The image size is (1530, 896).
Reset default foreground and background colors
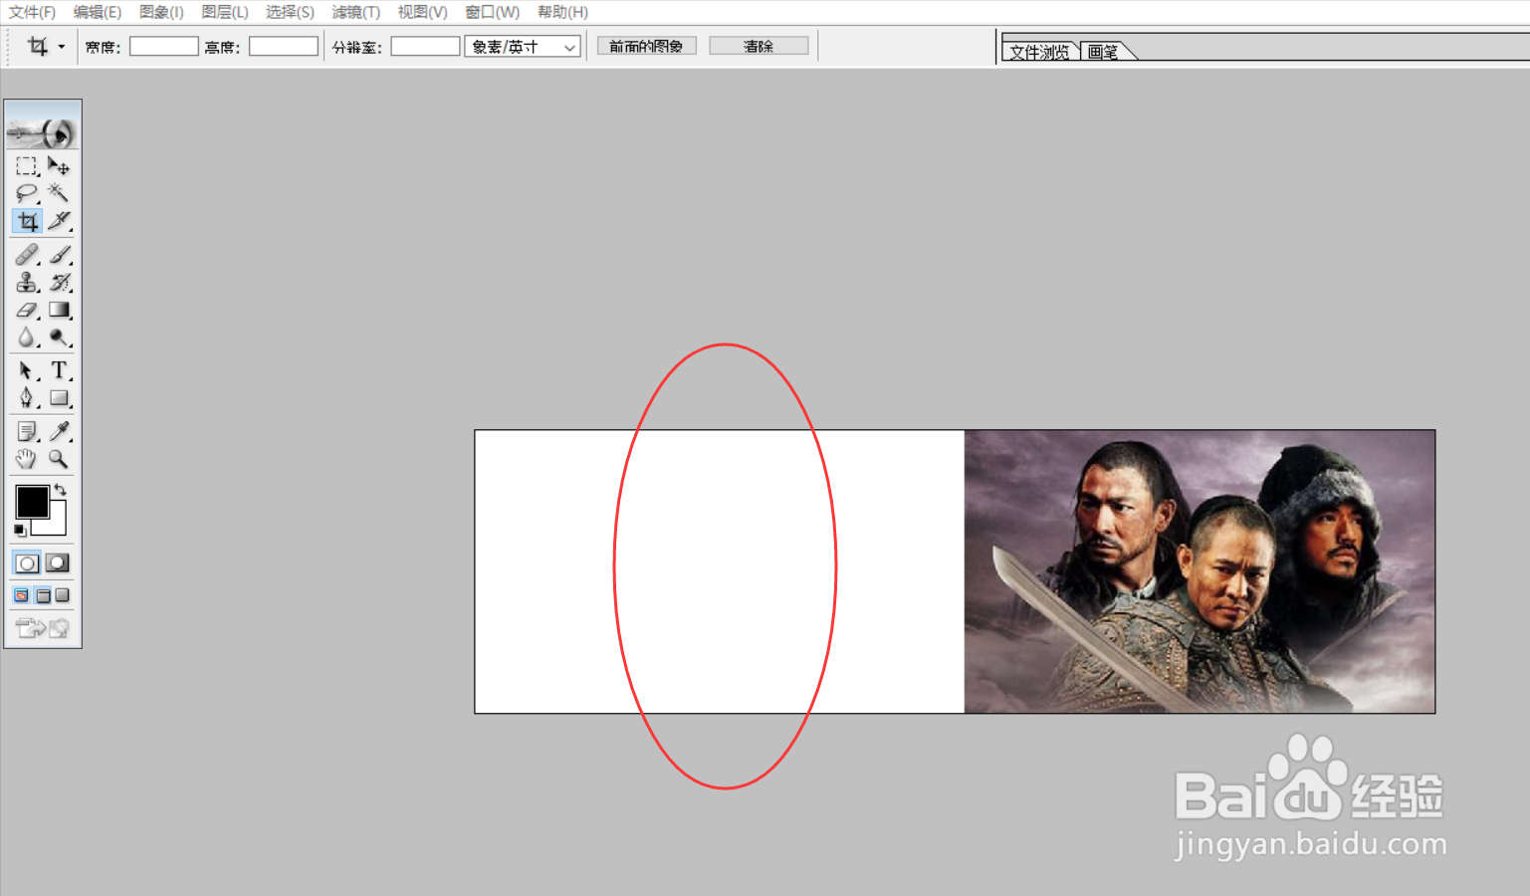coord(20,531)
